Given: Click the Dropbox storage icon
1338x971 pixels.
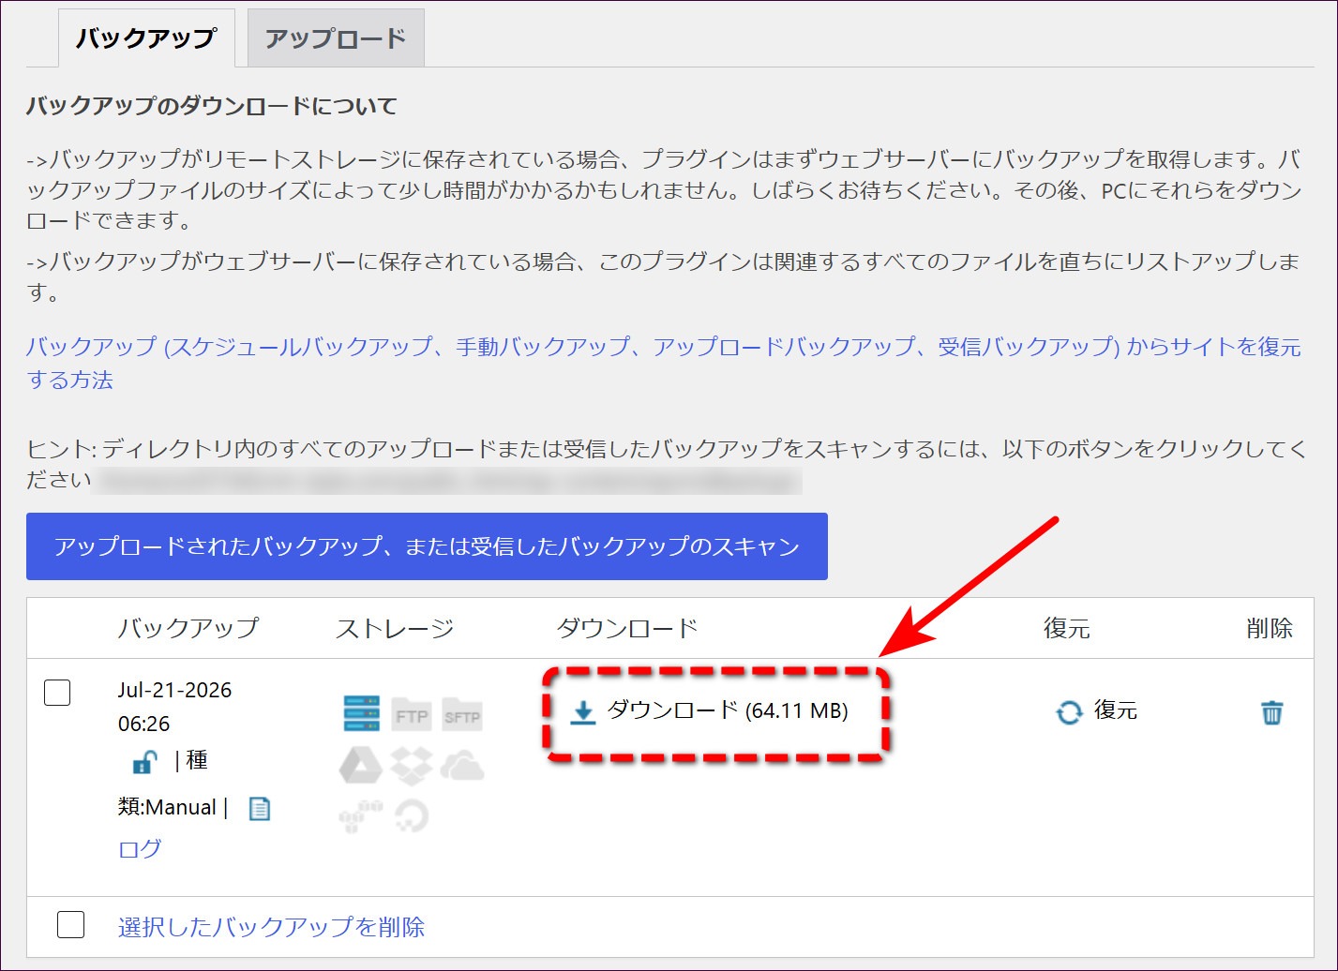Looking at the screenshot, I should pyautogui.click(x=411, y=765).
